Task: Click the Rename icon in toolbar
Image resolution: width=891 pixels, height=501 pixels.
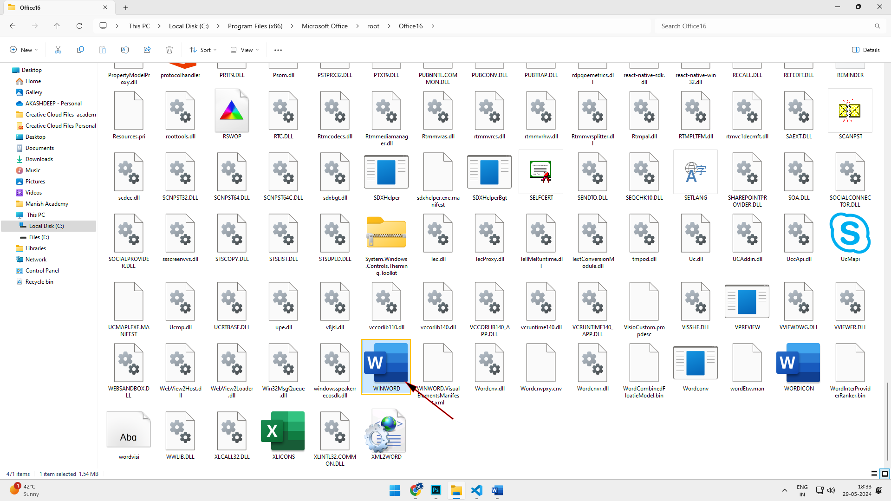Action: tap(125, 50)
